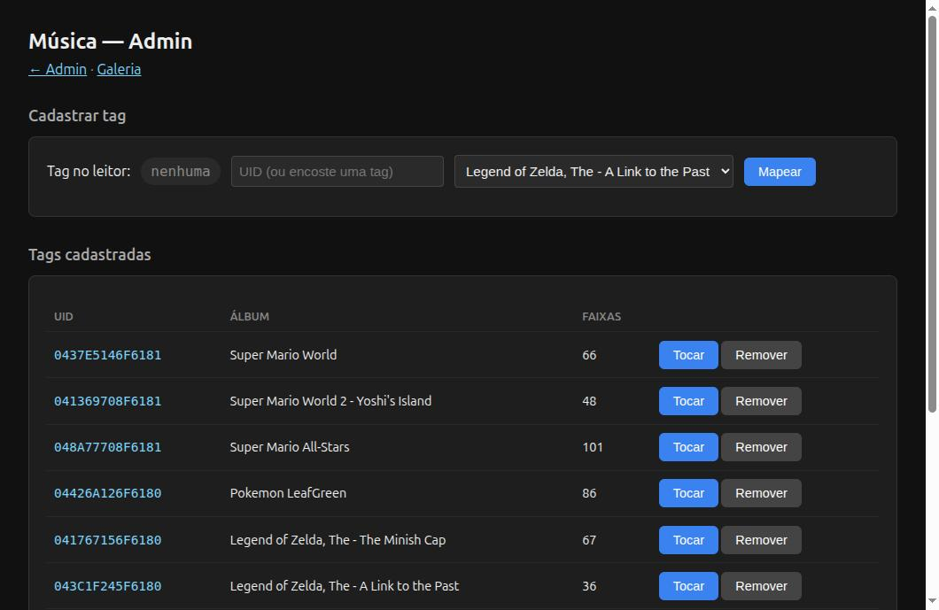Click the track count 66
The image size is (939, 610).
[589, 355]
